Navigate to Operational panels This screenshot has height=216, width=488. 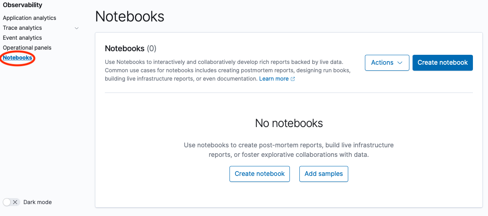[x=27, y=48]
